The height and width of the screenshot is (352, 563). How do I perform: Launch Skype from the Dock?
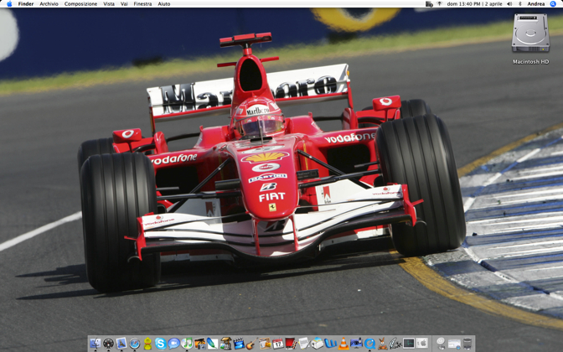pos(161,344)
